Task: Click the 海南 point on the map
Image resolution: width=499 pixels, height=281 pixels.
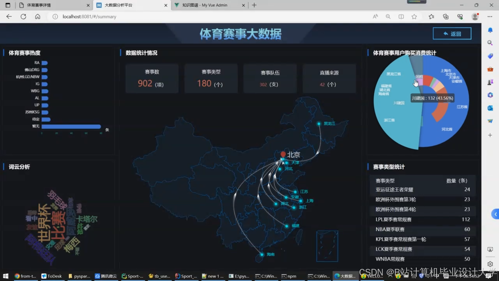Action: pos(262,254)
